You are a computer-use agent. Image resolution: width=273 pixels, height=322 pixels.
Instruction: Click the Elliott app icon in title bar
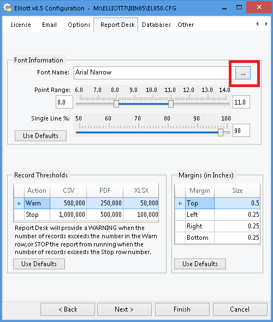8,8
